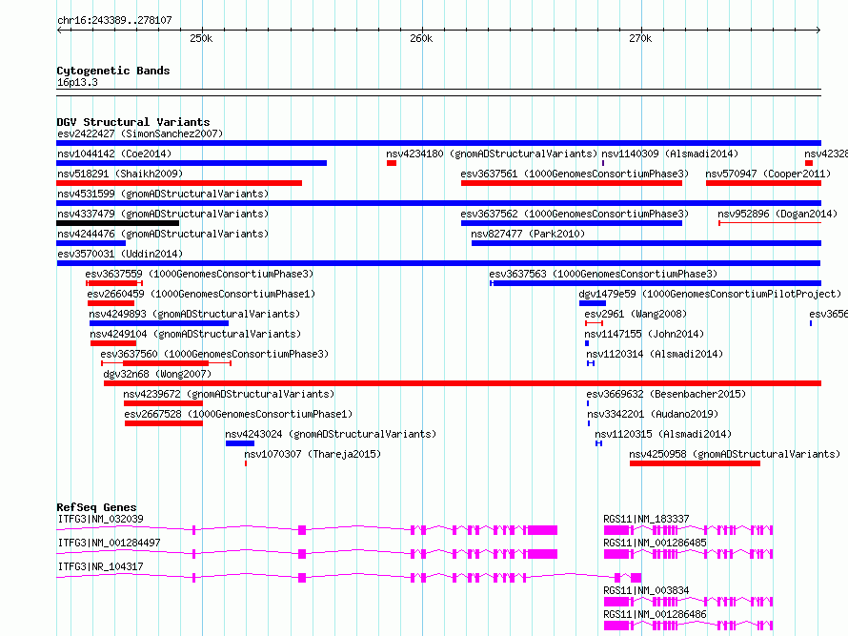Click ITFG3|NR_104317 gene label

pyautogui.click(x=101, y=566)
